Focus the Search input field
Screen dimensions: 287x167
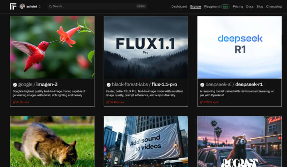97,6
